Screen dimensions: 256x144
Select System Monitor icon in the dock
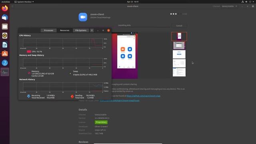pos(5,72)
